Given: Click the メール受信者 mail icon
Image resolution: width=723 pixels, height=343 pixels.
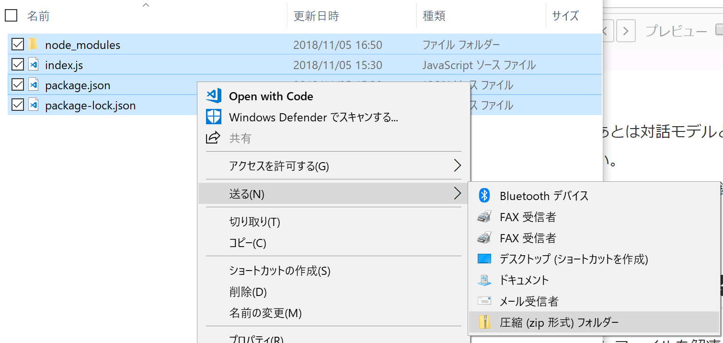Looking at the screenshot, I should [484, 301].
